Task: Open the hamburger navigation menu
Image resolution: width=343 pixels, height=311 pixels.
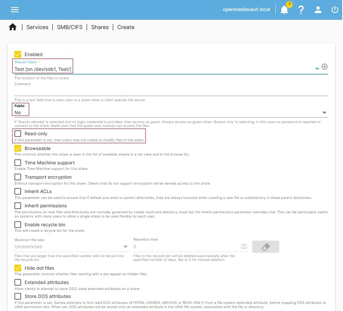Action: pyautogui.click(x=15, y=10)
